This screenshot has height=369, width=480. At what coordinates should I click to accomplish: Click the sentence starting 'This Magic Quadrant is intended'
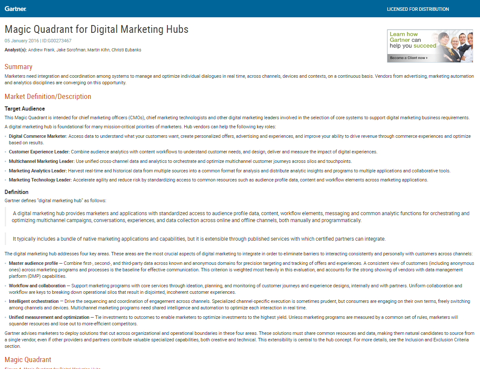coord(237,118)
